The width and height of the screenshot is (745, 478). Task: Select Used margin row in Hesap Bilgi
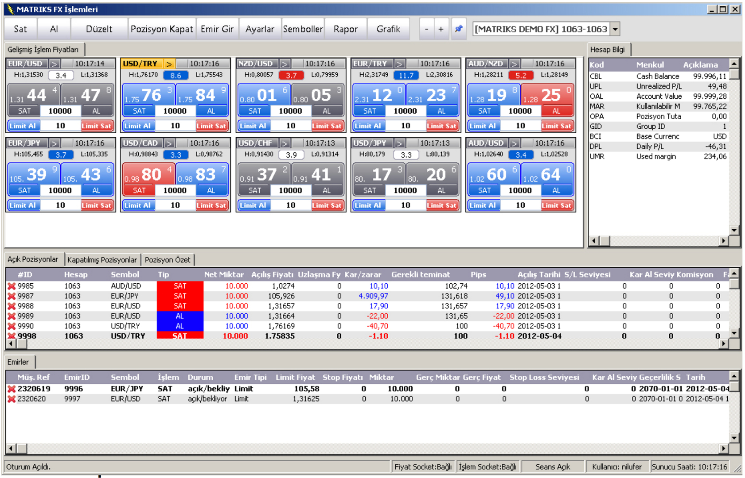coord(658,157)
